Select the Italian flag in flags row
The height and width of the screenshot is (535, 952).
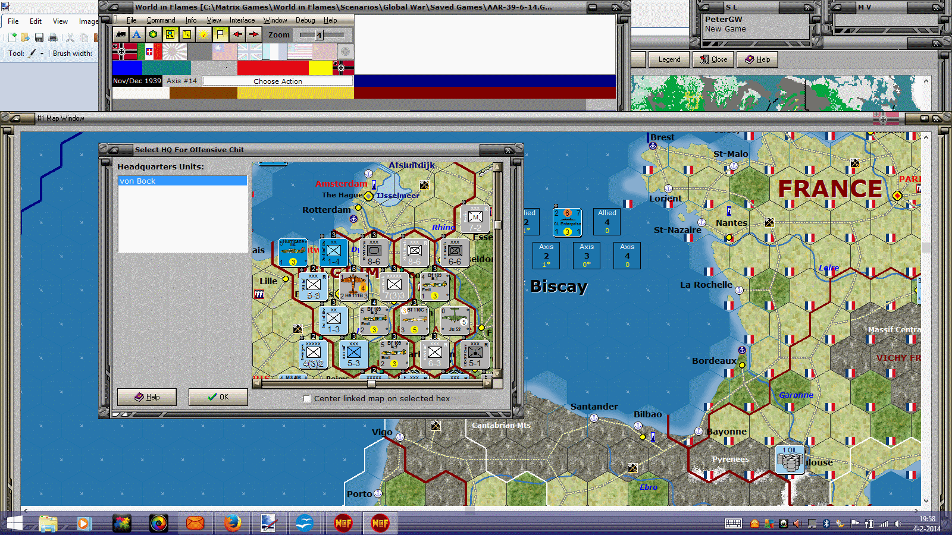click(x=149, y=52)
